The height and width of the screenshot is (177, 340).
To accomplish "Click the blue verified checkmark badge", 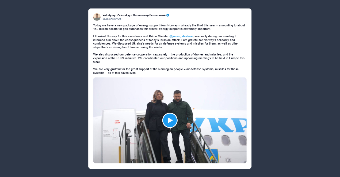I will click(x=168, y=15).
